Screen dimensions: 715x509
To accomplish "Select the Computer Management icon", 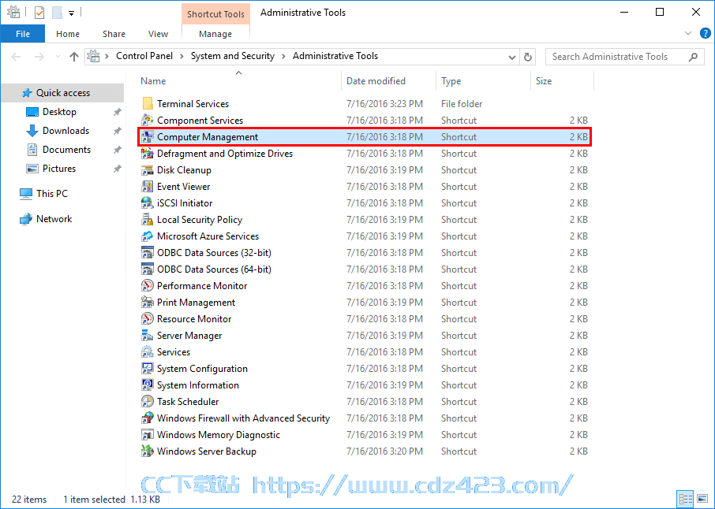I will click(148, 136).
